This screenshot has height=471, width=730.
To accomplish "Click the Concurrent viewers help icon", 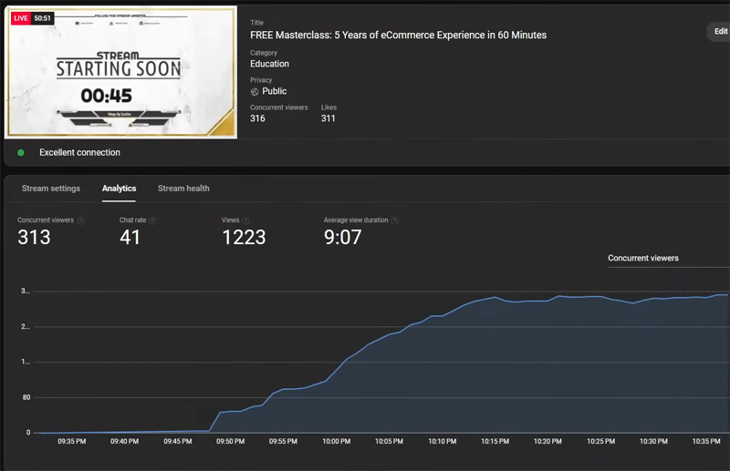I will pos(80,220).
